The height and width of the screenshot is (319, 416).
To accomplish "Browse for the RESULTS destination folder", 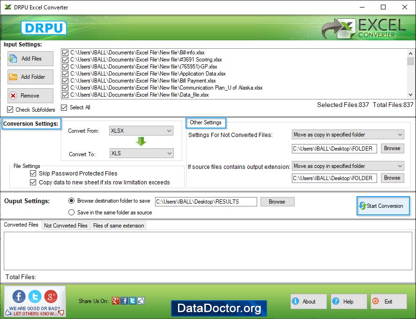I will coord(277,202).
